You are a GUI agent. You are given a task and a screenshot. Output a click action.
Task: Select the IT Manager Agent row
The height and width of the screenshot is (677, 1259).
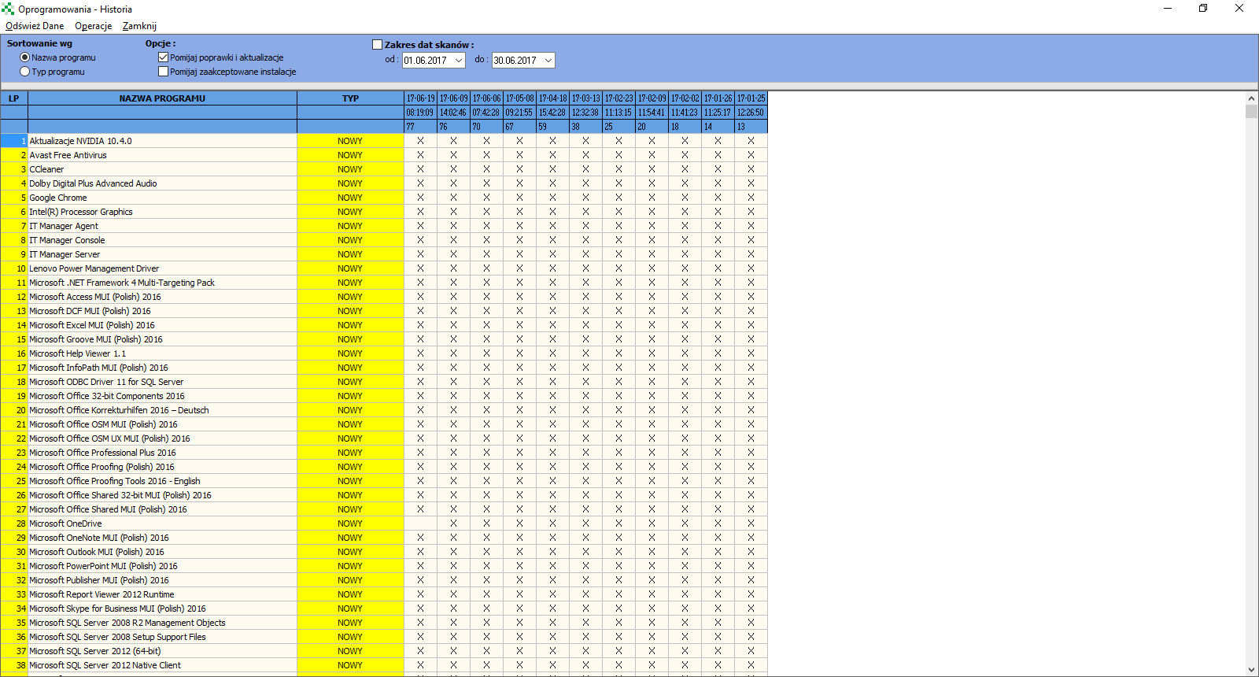[162, 226]
